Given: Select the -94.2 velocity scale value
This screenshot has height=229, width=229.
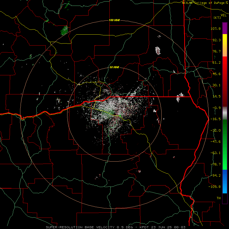Looking at the screenshot, I should 216,176.
